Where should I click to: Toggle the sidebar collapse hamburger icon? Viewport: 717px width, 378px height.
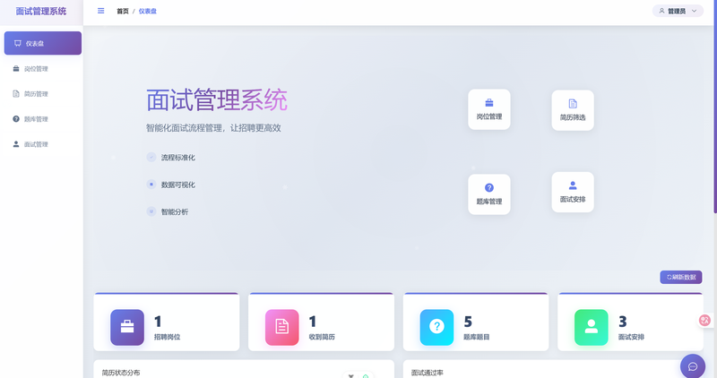coord(101,11)
